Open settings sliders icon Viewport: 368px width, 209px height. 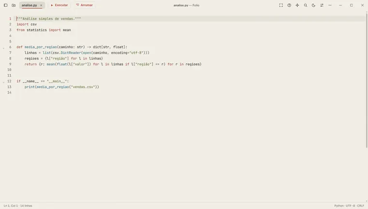click(322, 5)
